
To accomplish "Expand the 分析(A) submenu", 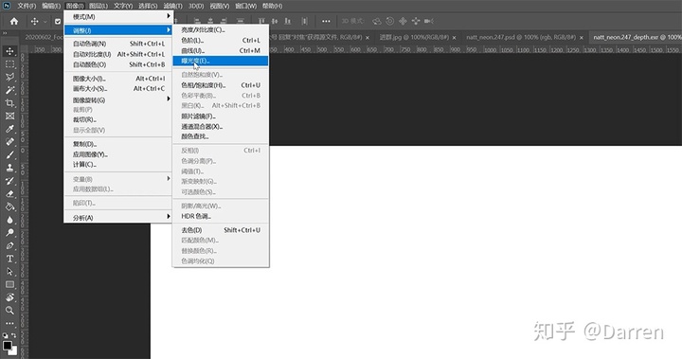I will click(x=118, y=218).
